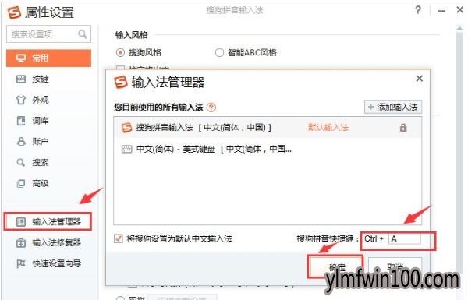Image resolution: width=468 pixels, height=300 pixels.
Task: Click the lock icon in the 搜狗拼音输入法 row
Action: (403, 128)
